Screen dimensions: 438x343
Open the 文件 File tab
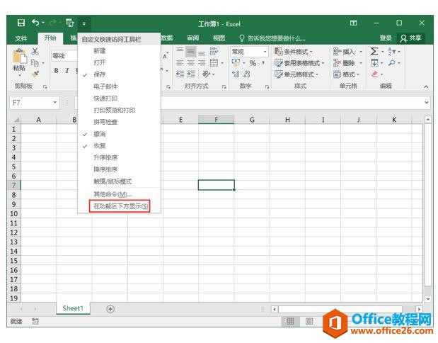tap(21, 38)
